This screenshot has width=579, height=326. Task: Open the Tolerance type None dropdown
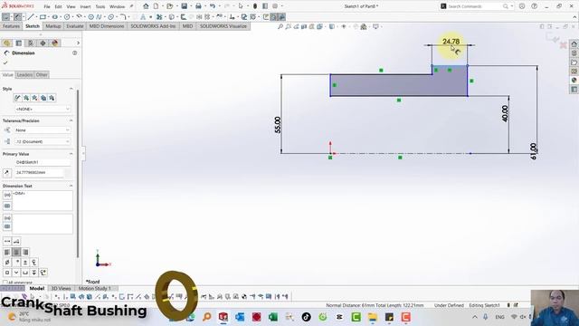[43, 130]
